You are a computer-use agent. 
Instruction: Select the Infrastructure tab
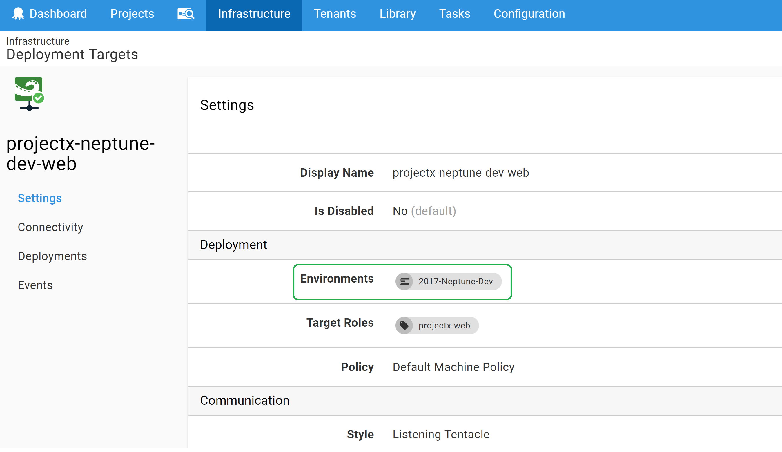[254, 14]
